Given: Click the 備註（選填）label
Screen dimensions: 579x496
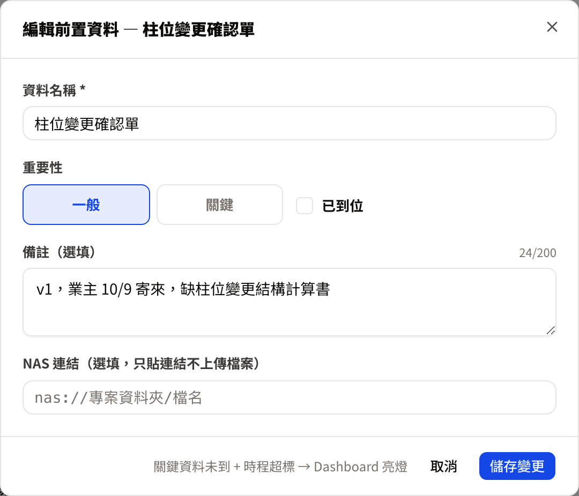Looking at the screenshot, I should pyautogui.click(x=59, y=252).
